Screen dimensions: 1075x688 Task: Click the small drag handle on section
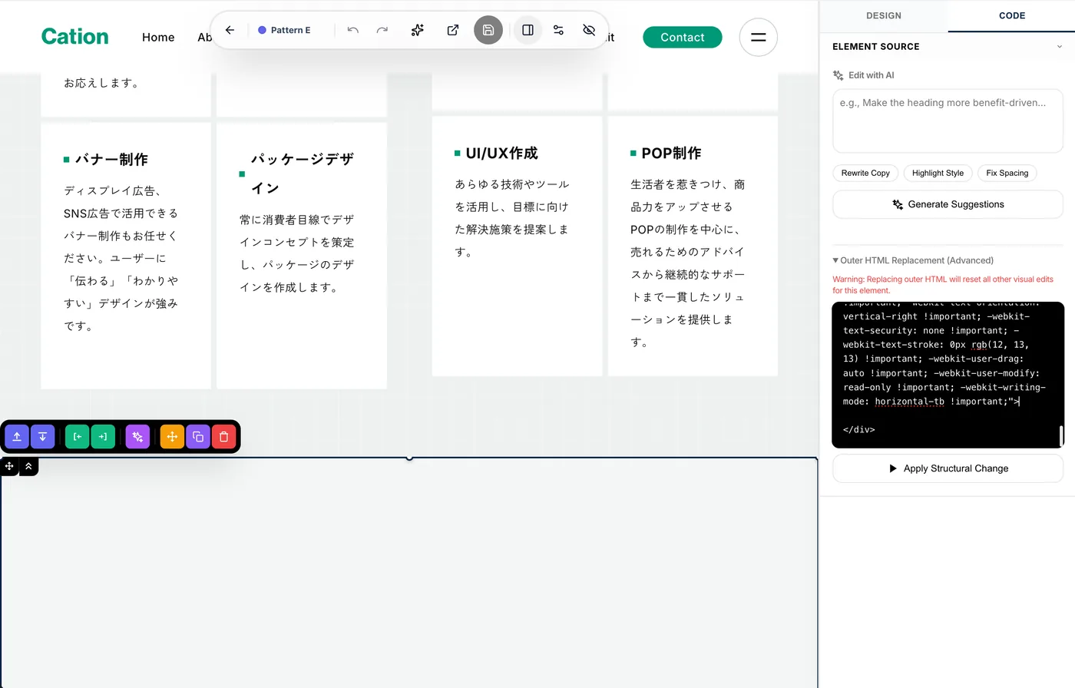click(x=9, y=466)
